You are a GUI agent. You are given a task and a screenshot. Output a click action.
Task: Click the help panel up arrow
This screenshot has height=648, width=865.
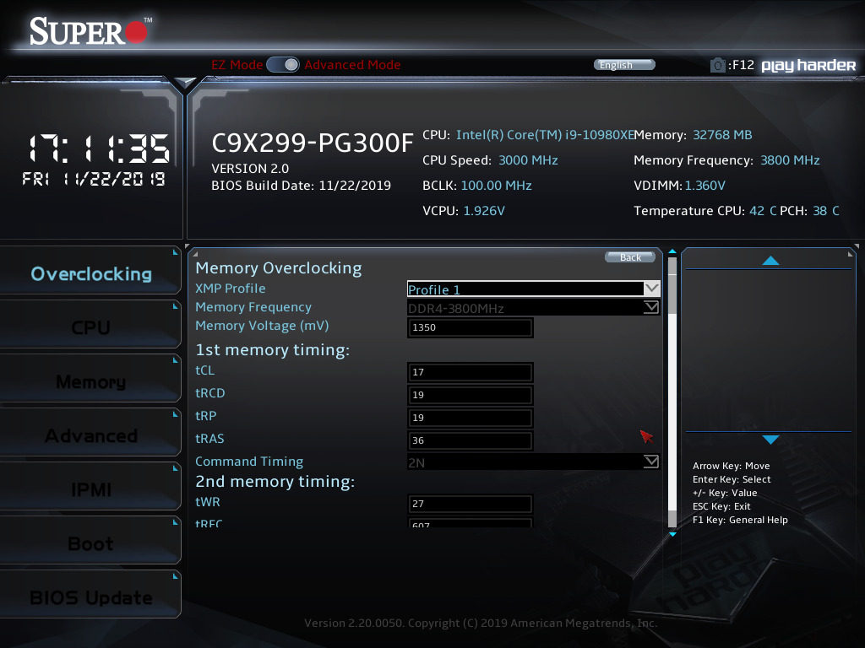tap(770, 260)
